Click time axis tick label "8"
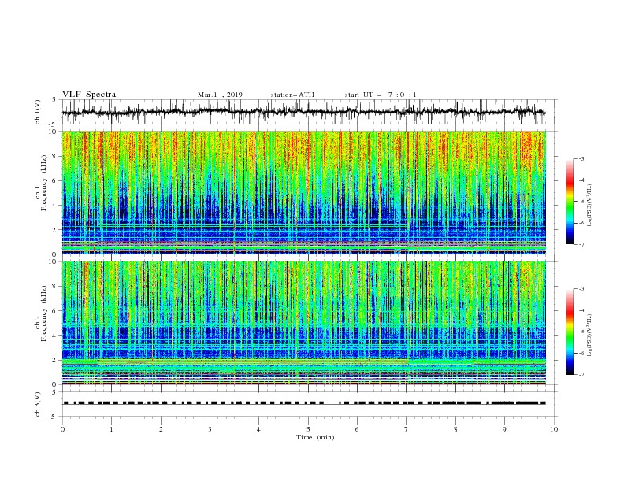The width and height of the screenshot is (624, 482). pyautogui.click(x=455, y=429)
